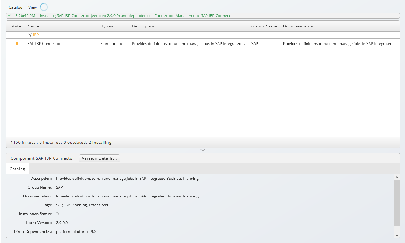Image resolution: width=405 pixels, height=243 pixels.
Task: Click the tags value SAP, IBP, Planning, Extensions
Action: (x=82, y=205)
